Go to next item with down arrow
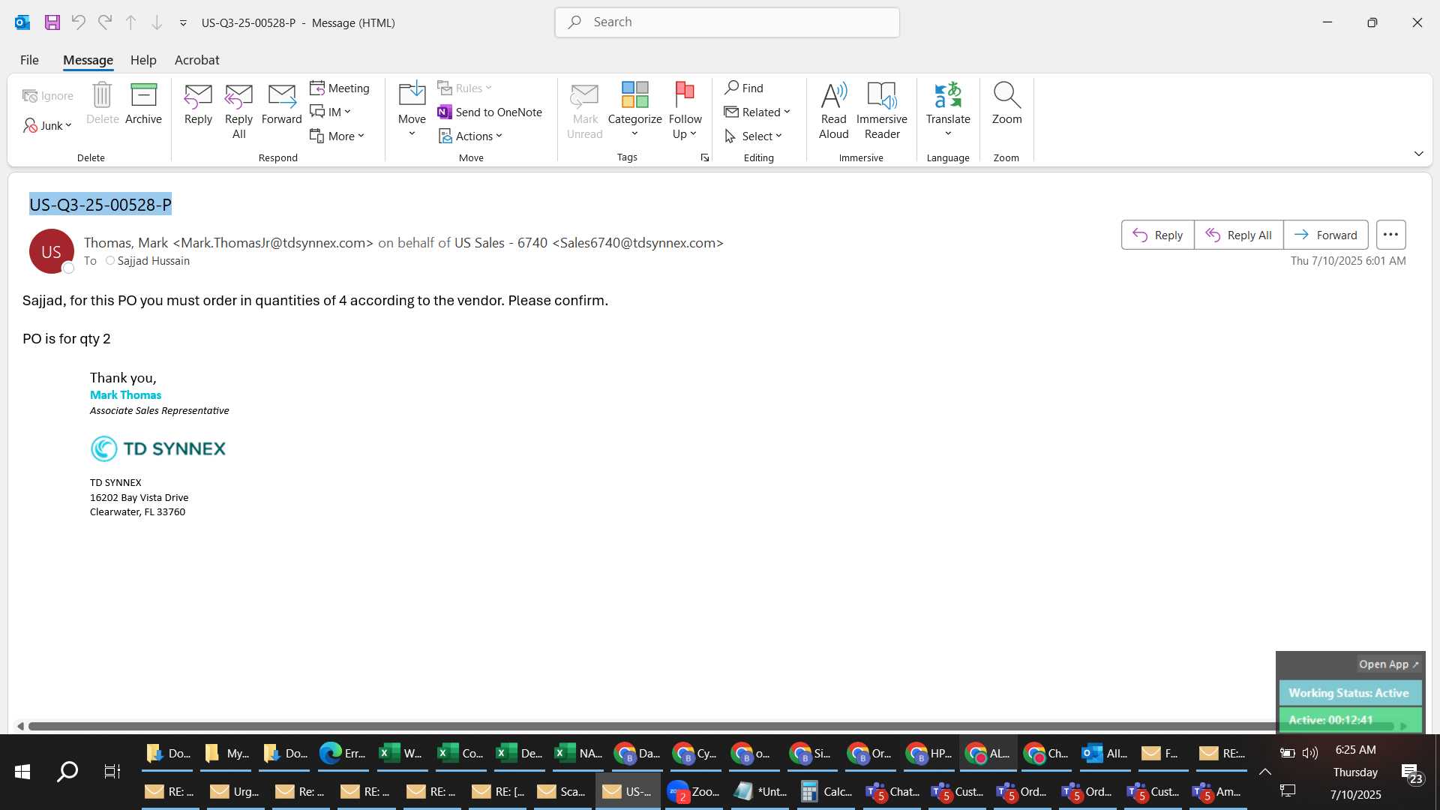1440x810 pixels. pyautogui.click(x=157, y=22)
